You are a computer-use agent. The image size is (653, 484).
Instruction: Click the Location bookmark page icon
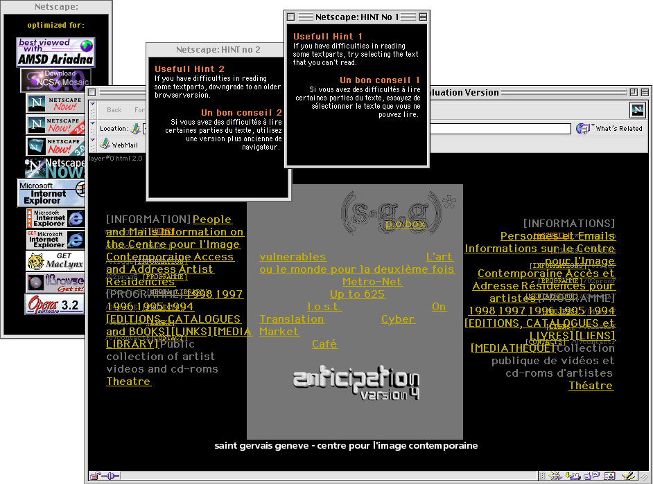click(135, 128)
